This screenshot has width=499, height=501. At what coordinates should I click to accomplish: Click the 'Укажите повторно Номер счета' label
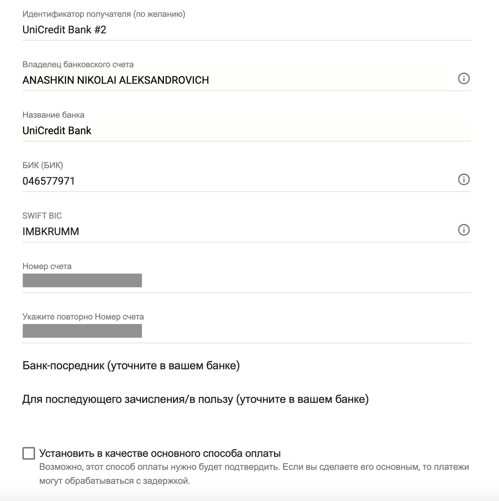(83, 316)
